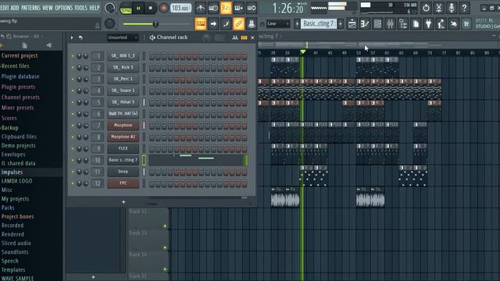This screenshot has height=281, width=500.
Task: Open the plugin picker plug icon
Action: tap(429, 24)
